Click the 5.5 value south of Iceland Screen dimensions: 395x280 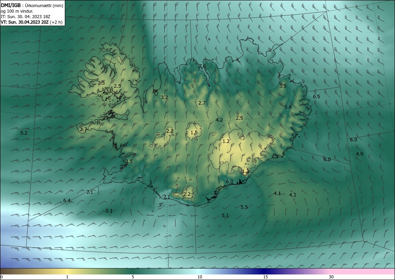point(244,207)
